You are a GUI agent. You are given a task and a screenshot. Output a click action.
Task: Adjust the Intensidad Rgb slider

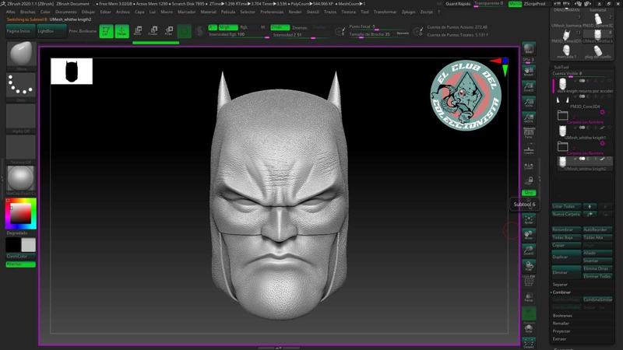tap(238, 35)
